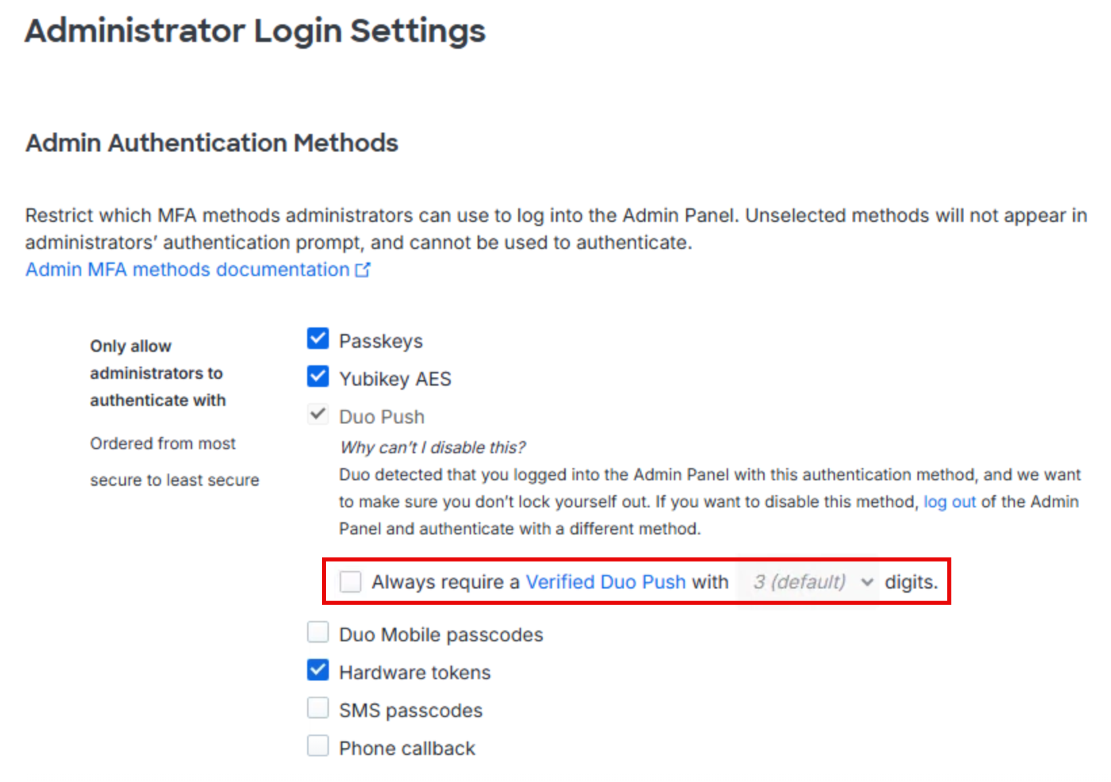The width and height of the screenshot is (1111, 782).
Task: Click the Admin Authentication Methods heading
Action: 212,143
